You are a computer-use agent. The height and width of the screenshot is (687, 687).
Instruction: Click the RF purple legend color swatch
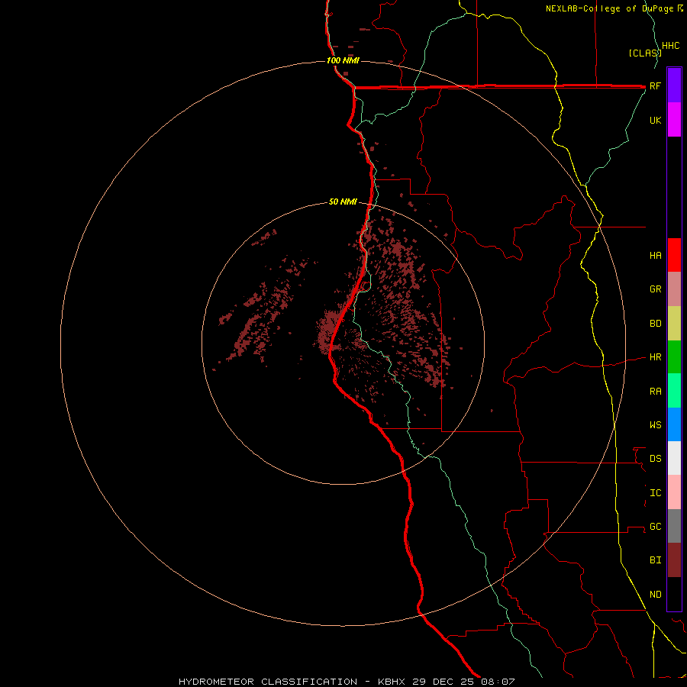pos(674,85)
